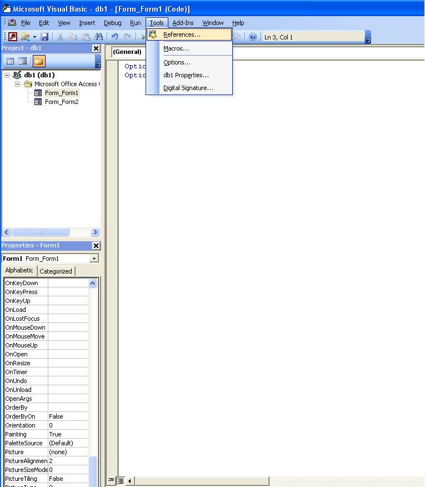Close the Properties - Form1 panel
Viewport: 425px width, 487px height.
(x=96, y=246)
